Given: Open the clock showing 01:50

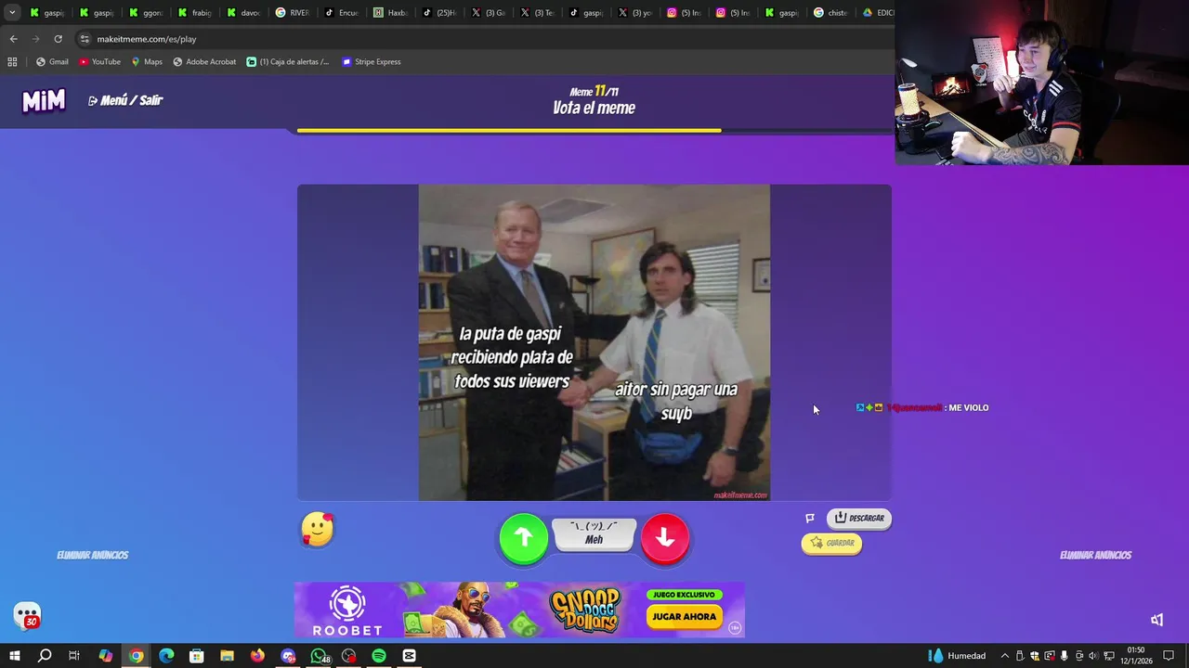Looking at the screenshot, I should click(1136, 655).
